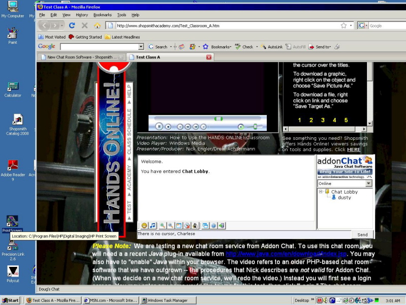Click the Send button in chat

[x=362, y=234]
